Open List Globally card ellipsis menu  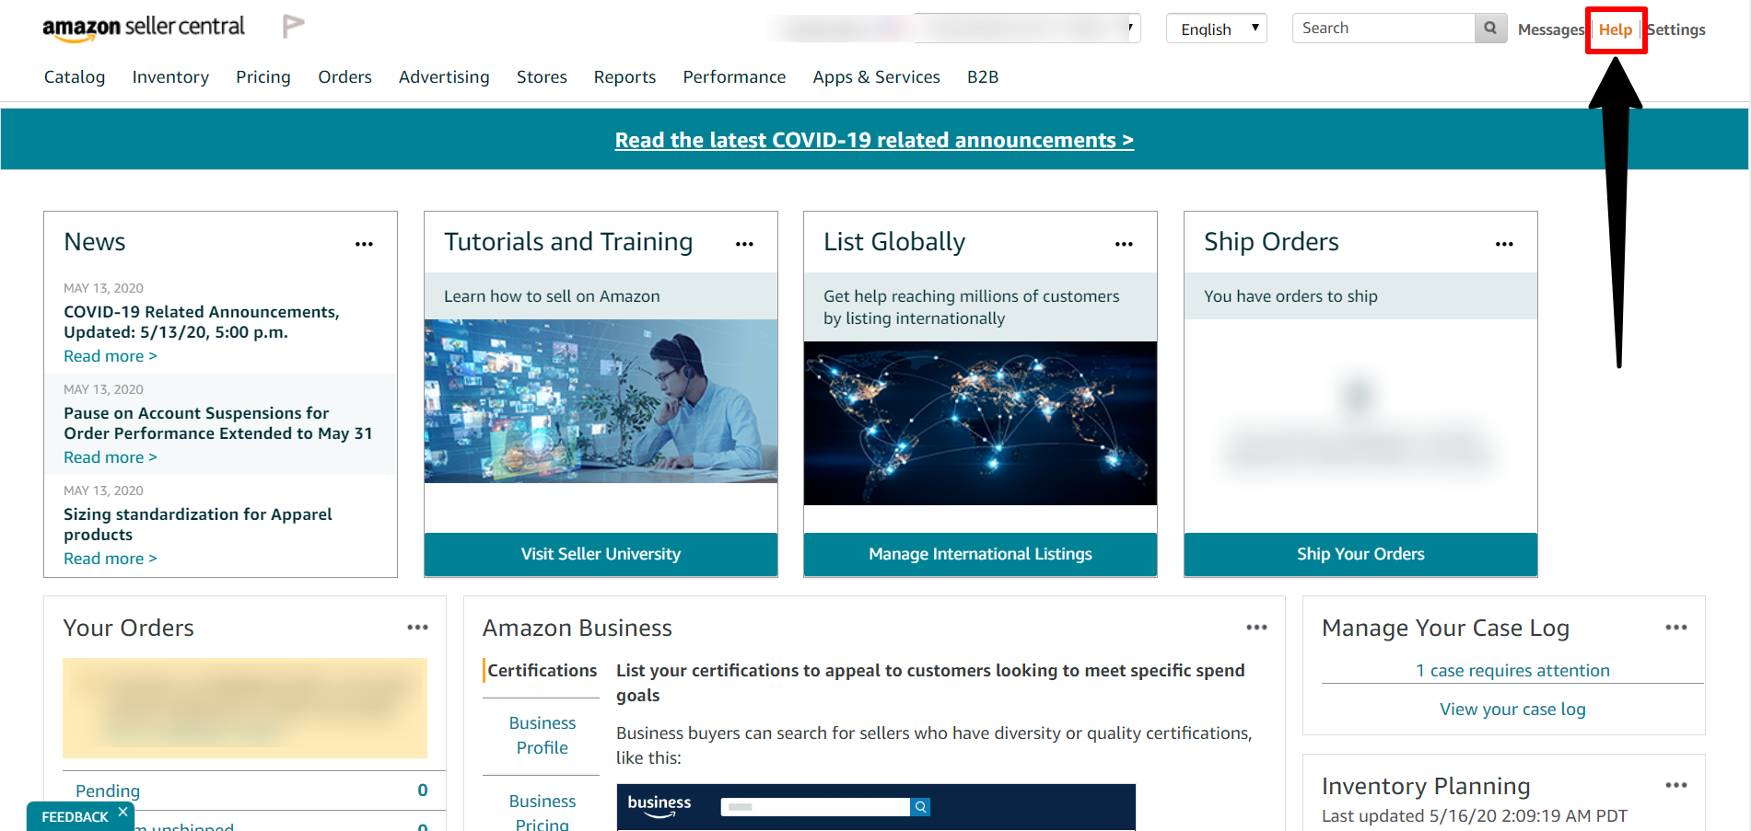click(x=1124, y=244)
